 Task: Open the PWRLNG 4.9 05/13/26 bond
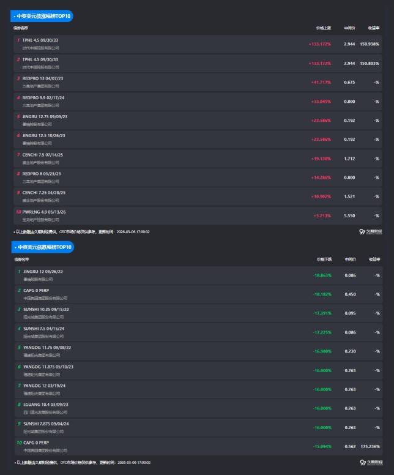click(44, 212)
